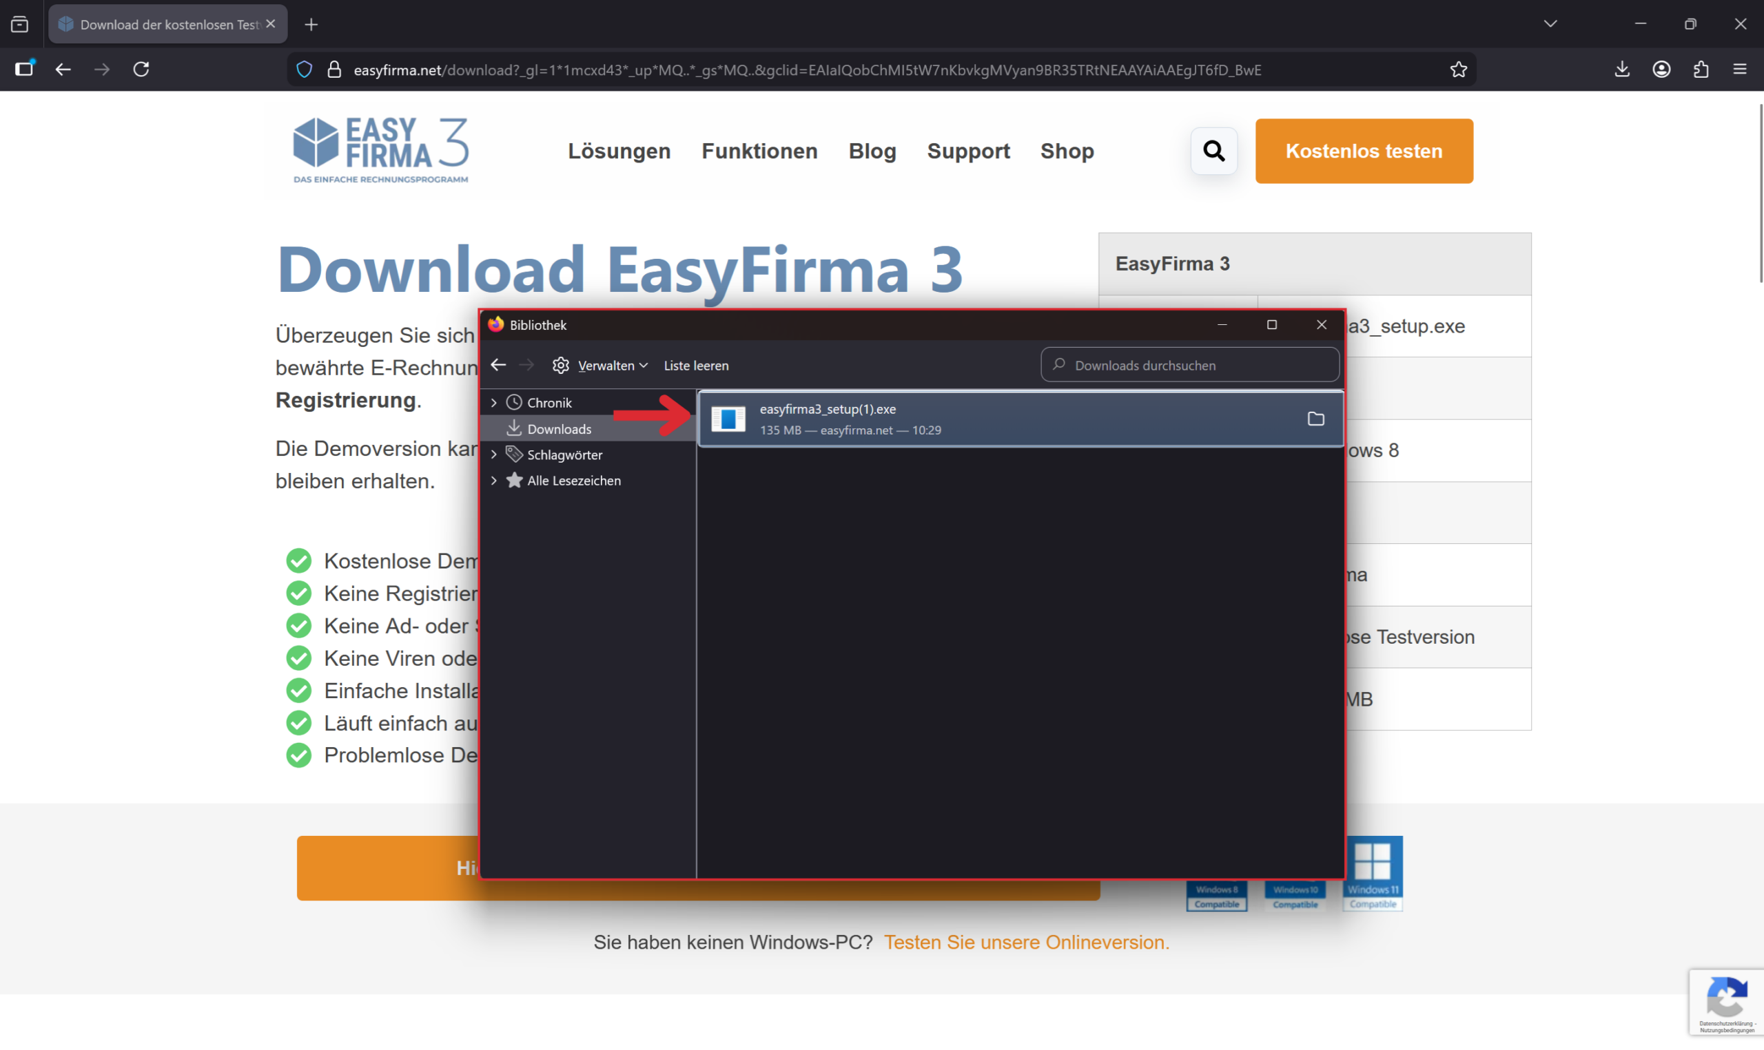Open containing folder of easyfirma3_setup download

(x=1315, y=419)
